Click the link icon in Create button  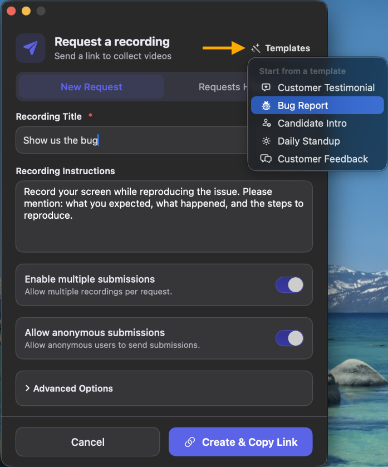coord(190,442)
